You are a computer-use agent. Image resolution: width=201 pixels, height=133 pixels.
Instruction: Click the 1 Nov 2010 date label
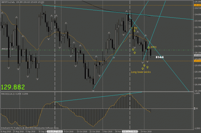click(107, 131)
